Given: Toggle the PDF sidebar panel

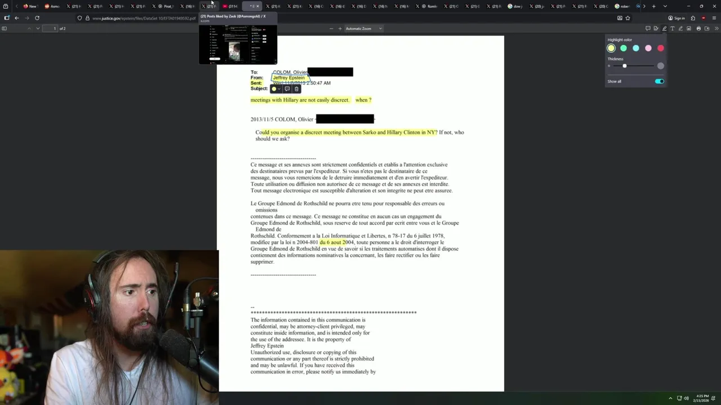Looking at the screenshot, I should pos(5,28).
